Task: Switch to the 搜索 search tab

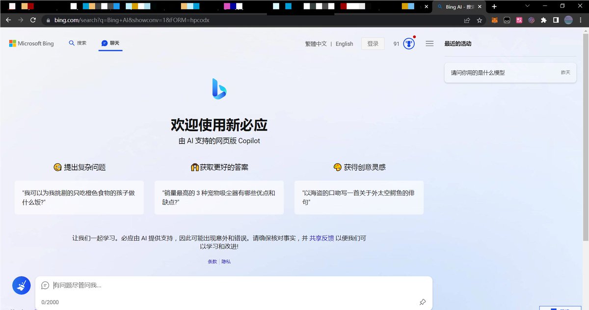Action: coord(78,43)
